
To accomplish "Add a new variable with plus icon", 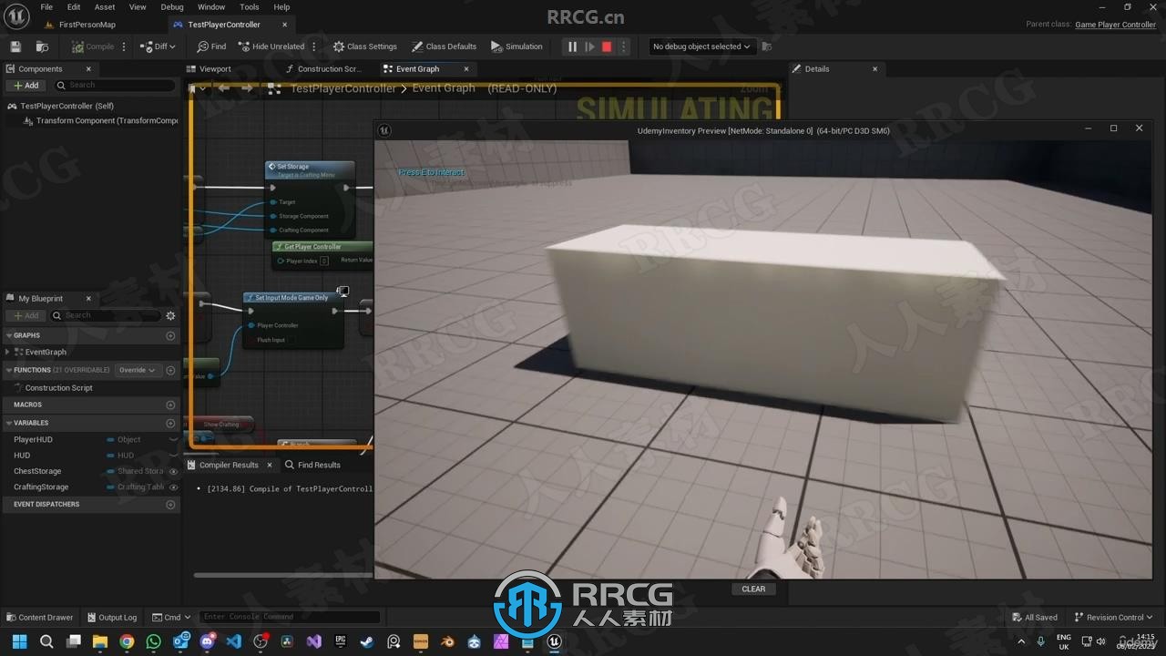I will click(170, 423).
